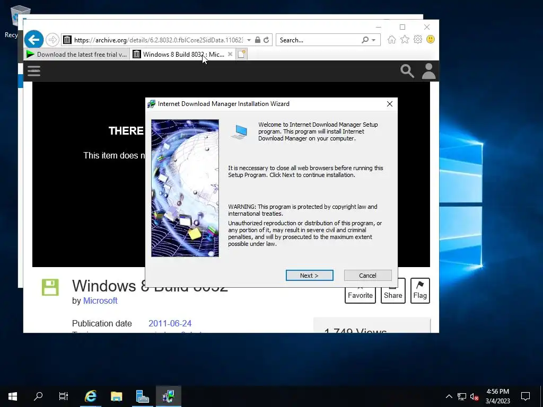Click Next in the IDM Installation Wizard

pos(309,276)
